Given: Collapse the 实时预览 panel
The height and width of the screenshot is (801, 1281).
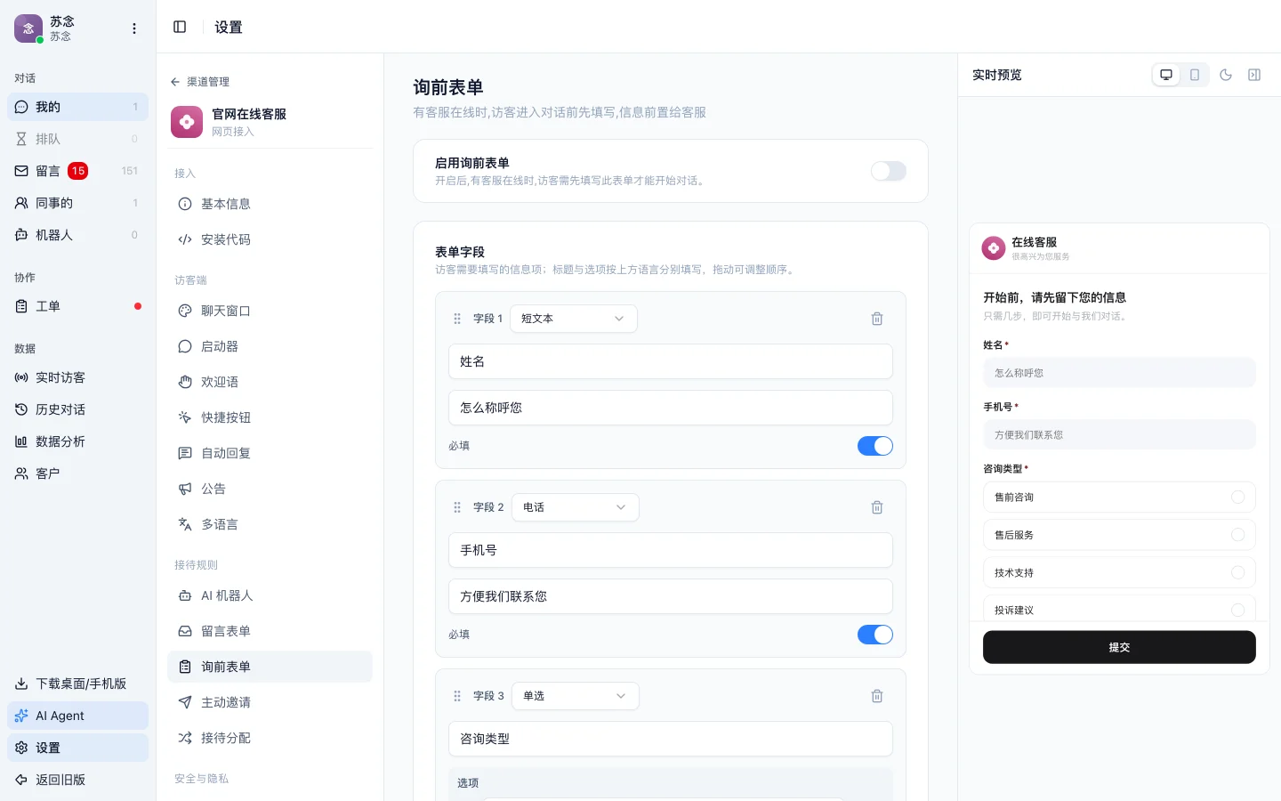Looking at the screenshot, I should point(1254,75).
